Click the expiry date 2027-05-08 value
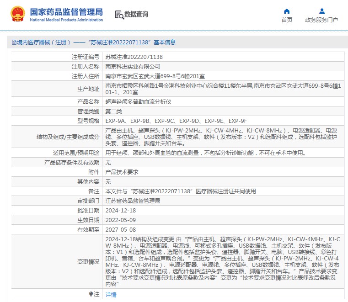Viewport: 348px width, 302px height. coord(121,229)
